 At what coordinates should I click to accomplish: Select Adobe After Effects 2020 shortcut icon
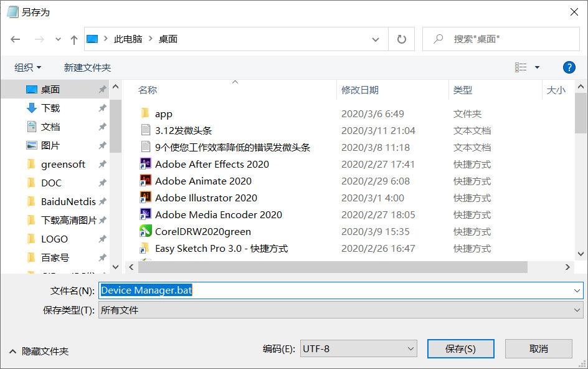146,164
